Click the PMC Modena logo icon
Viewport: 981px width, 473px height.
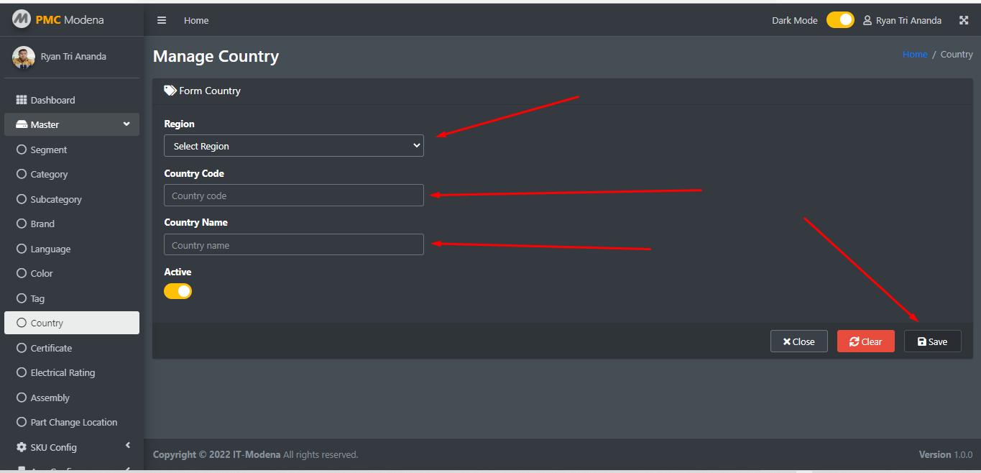click(x=22, y=19)
